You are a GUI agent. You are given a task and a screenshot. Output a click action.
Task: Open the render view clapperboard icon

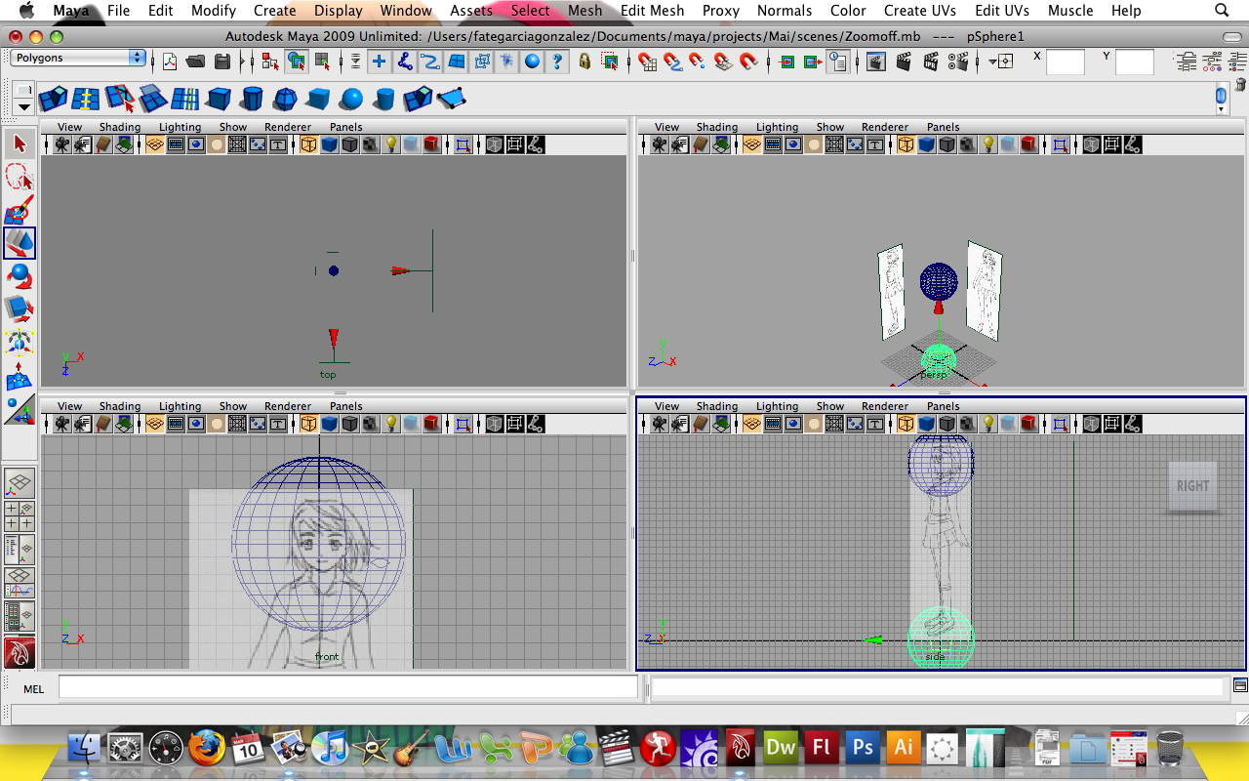click(x=876, y=62)
